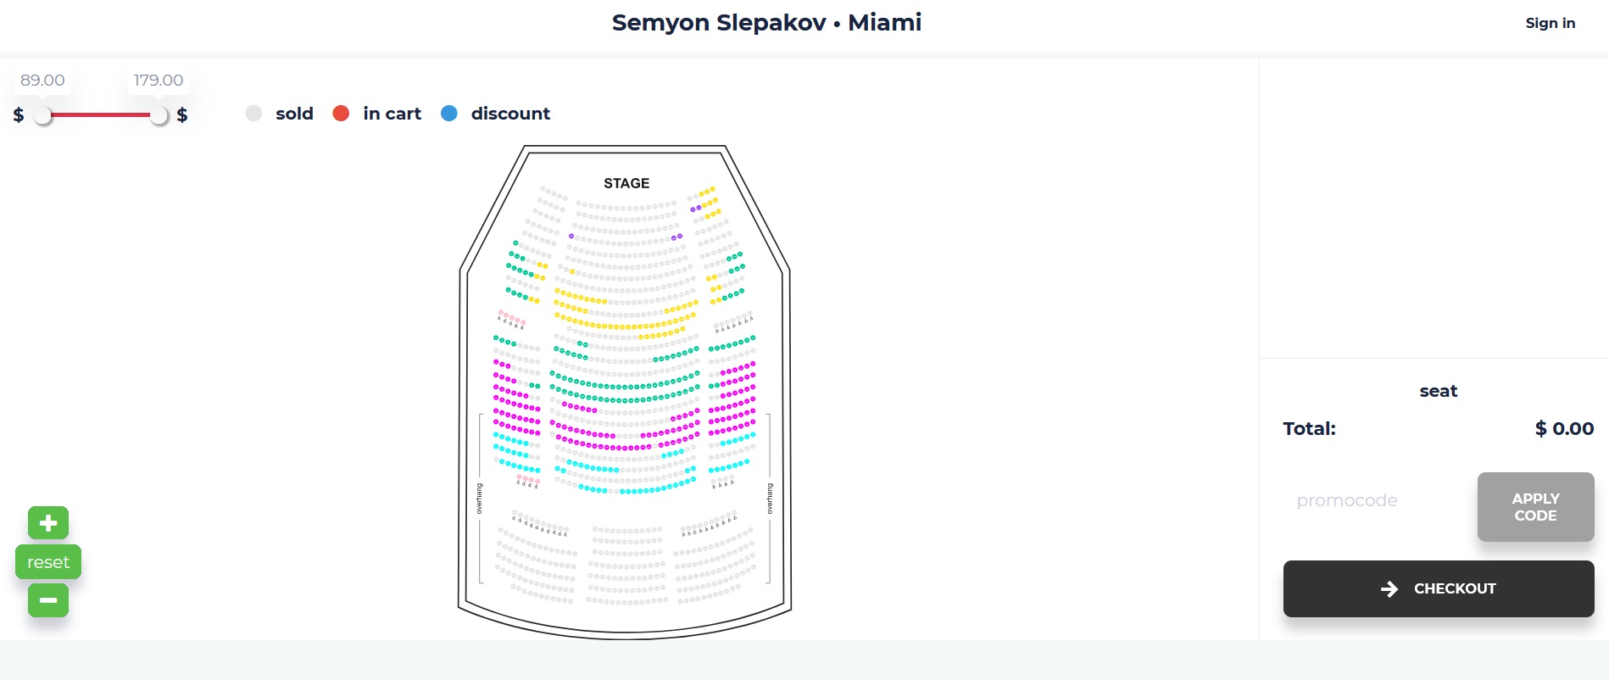The image size is (1609, 680).
Task: Click the left overhang label
Action: pyautogui.click(x=479, y=499)
